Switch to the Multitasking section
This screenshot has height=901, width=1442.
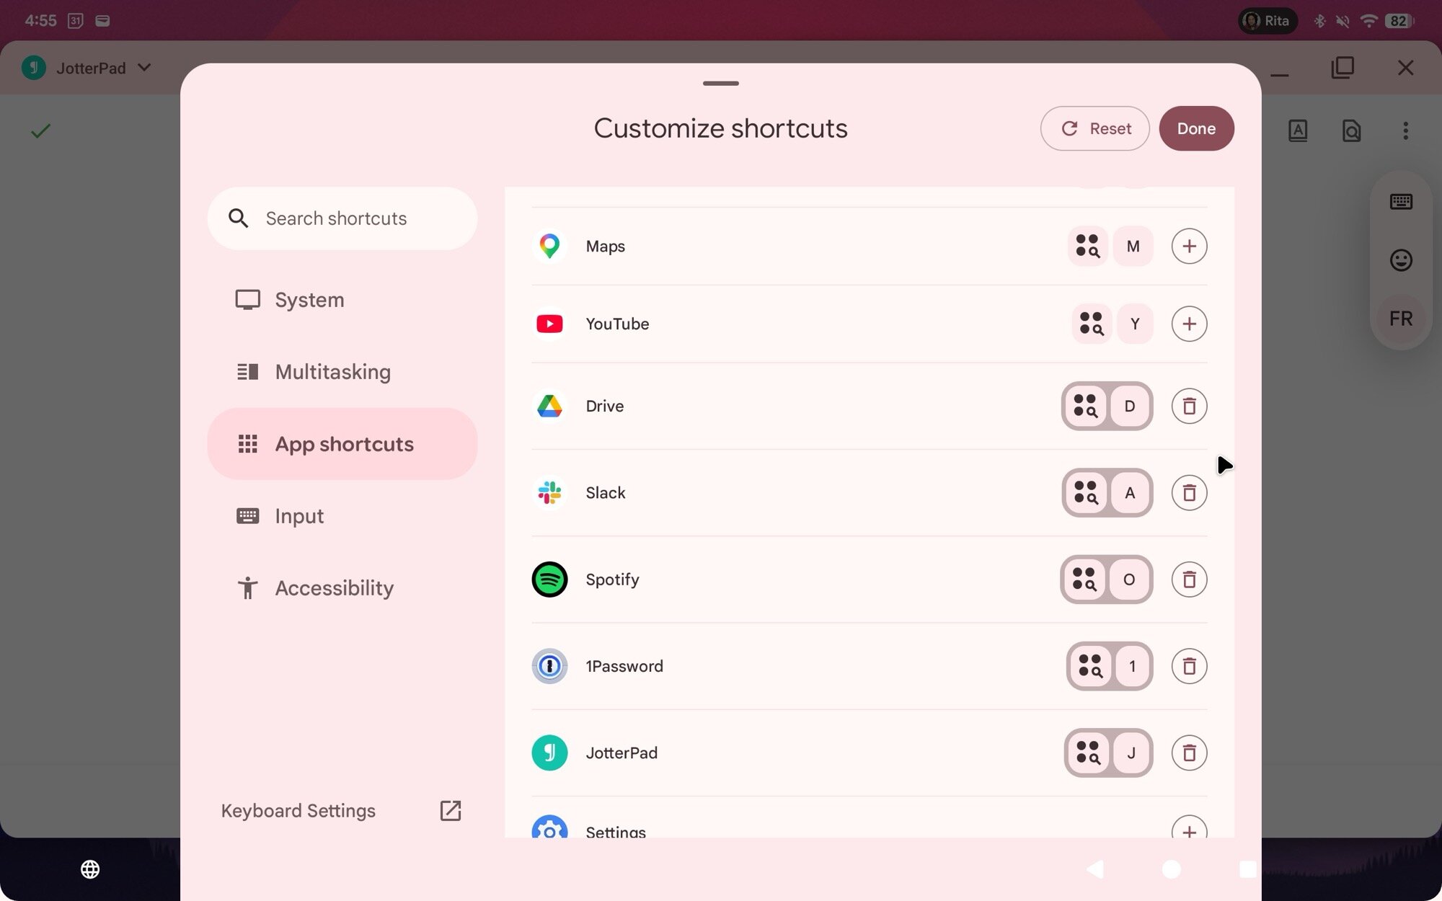point(332,372)
